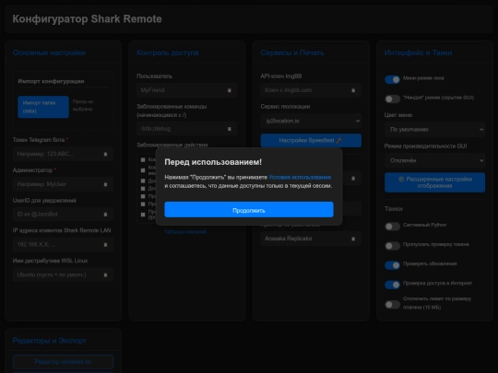This screenshot has height=373, width=498.
Task: Click Ubuntu WSL distribution input field
Action: click(64, 275)
